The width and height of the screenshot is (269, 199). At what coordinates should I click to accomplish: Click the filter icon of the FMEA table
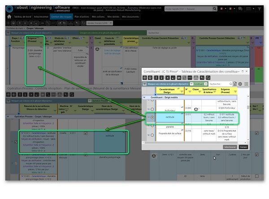coord(8,33)
